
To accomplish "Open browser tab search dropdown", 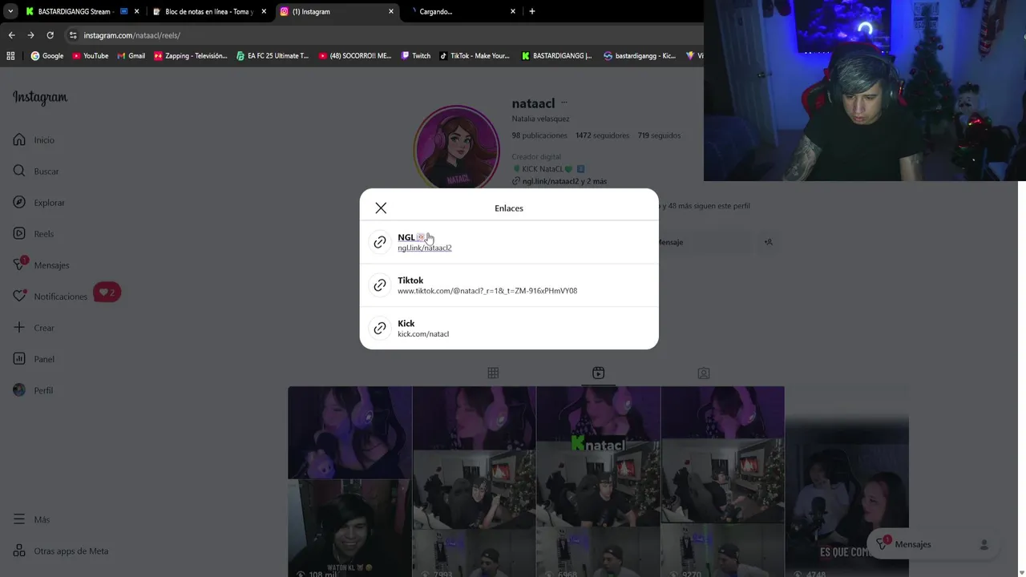I will tap(10, 11).
